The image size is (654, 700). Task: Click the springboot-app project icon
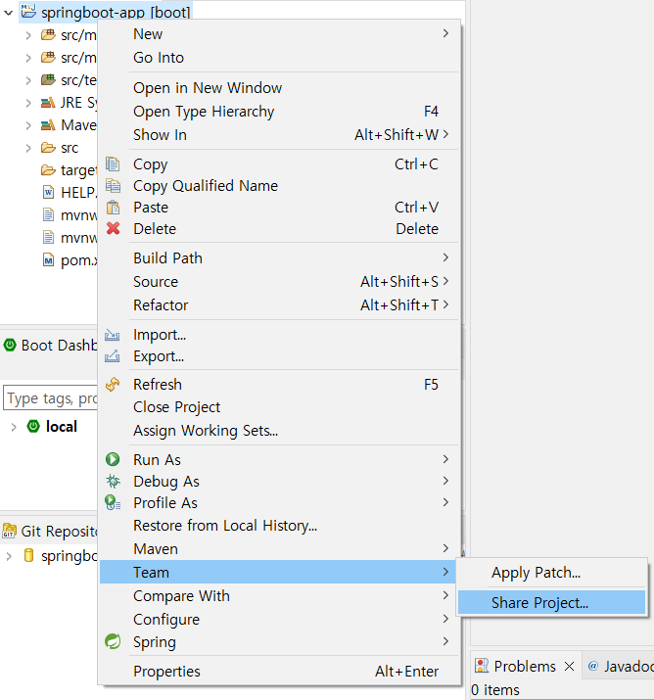click(28, 10)
